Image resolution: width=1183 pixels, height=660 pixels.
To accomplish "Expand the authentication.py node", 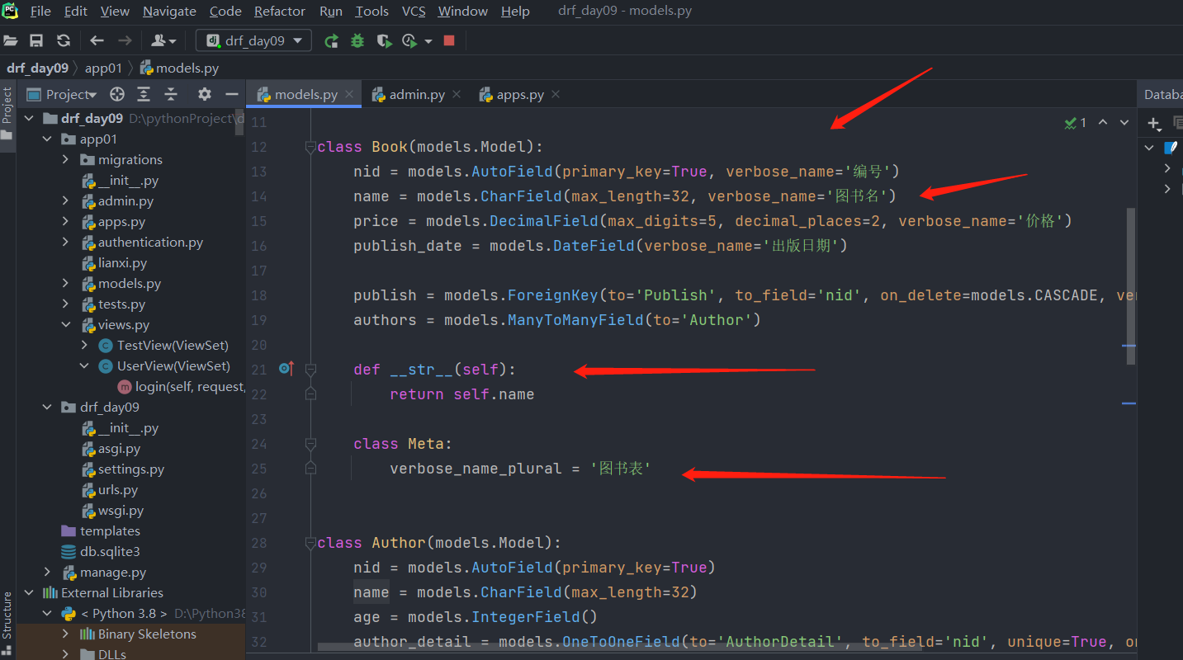I will tap(66, 242).
